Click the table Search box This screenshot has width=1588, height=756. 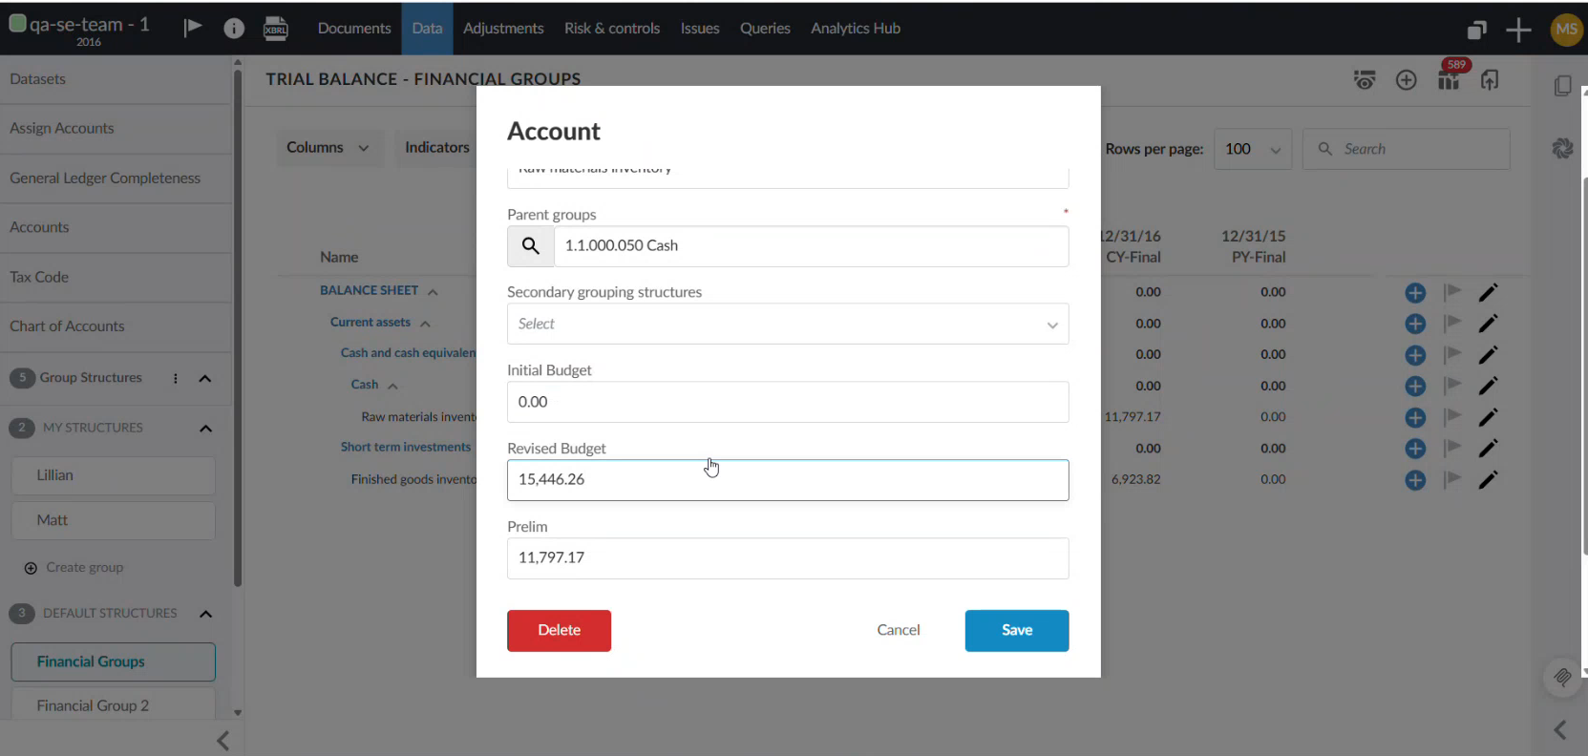pos(1407,149)
